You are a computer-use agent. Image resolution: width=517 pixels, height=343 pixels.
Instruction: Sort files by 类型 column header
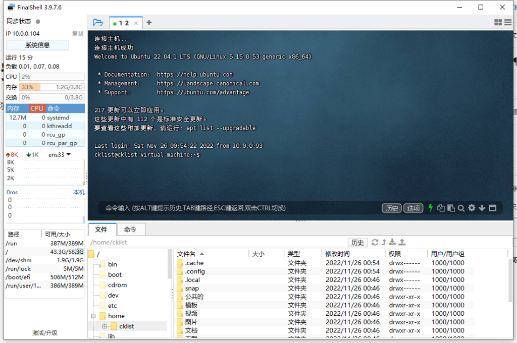[303, 254]
